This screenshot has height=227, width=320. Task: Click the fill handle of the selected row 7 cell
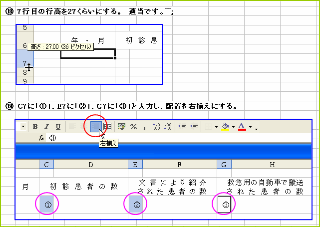tap(115, 58)
